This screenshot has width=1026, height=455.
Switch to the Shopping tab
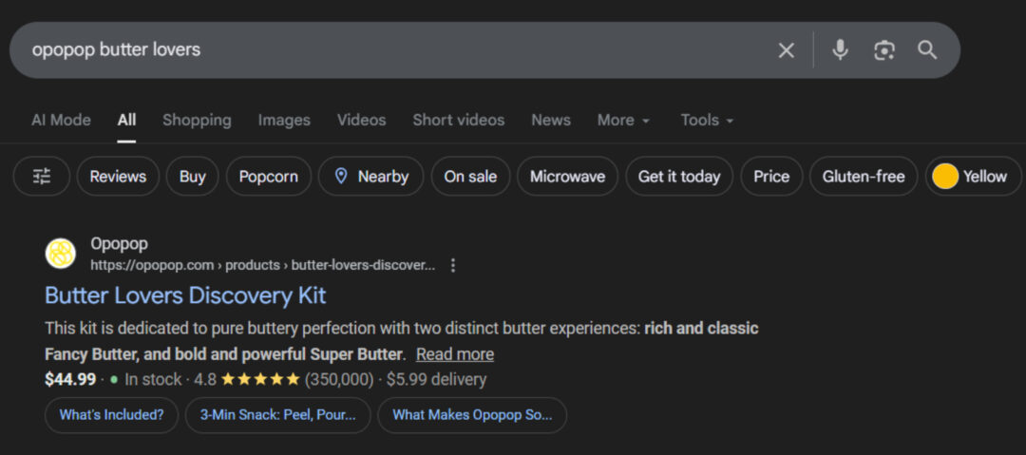197,120
